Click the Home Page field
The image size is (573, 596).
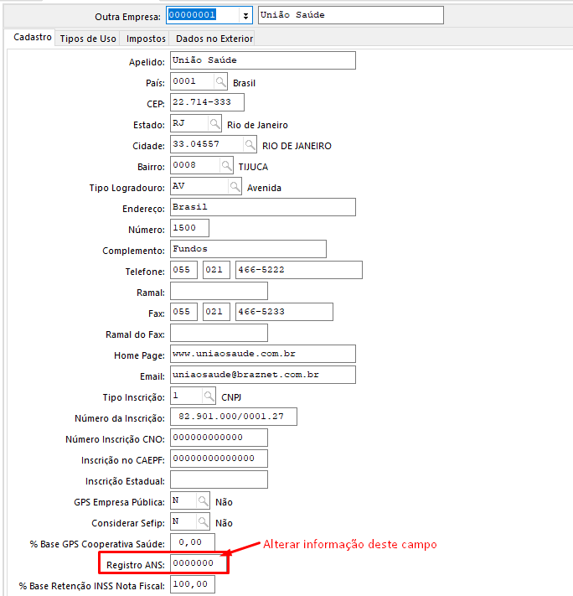[x=262, y=354]
